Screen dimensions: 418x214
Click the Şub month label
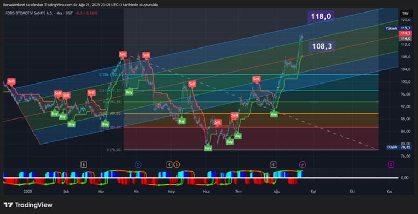pos(66,191)
